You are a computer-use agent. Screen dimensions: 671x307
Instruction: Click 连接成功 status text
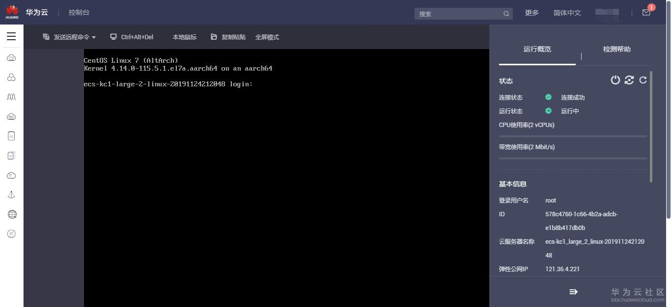click(573, 98)
